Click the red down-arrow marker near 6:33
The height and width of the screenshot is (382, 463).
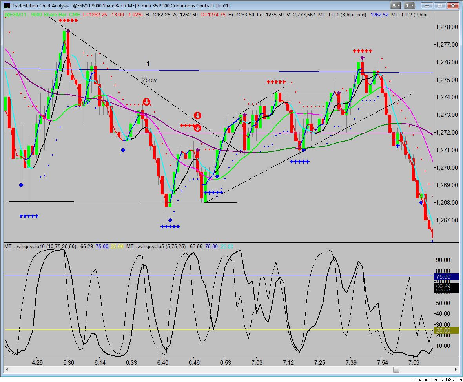pos(146,102)
